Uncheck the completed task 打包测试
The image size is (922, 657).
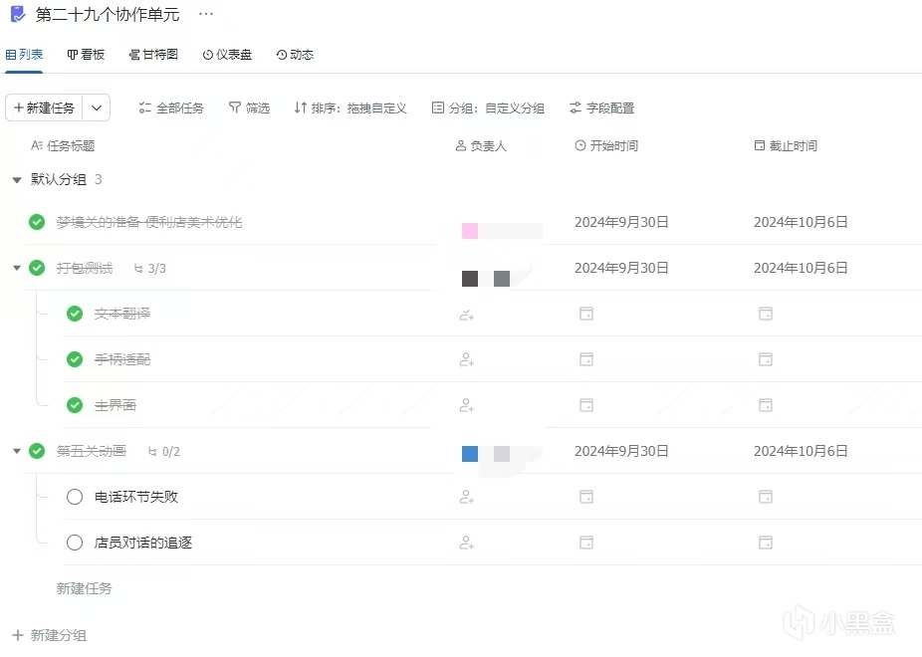click(37, 268)
